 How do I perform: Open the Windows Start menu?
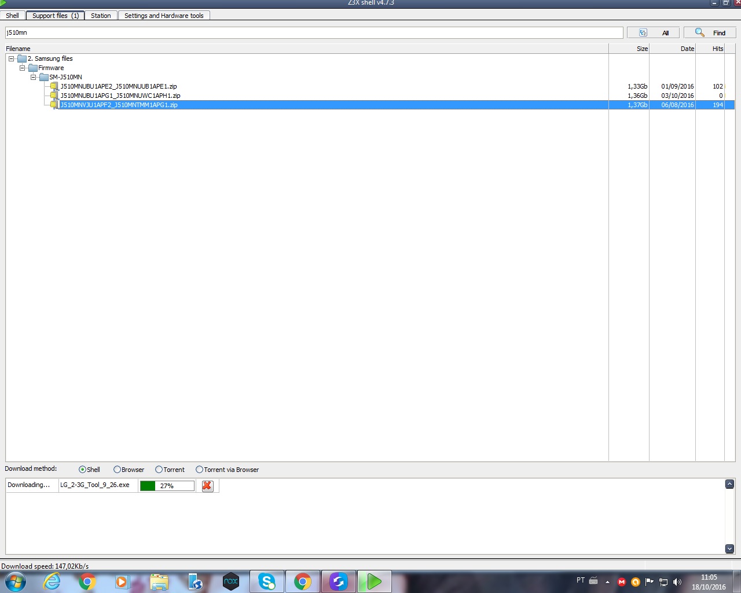click(16, 581)
